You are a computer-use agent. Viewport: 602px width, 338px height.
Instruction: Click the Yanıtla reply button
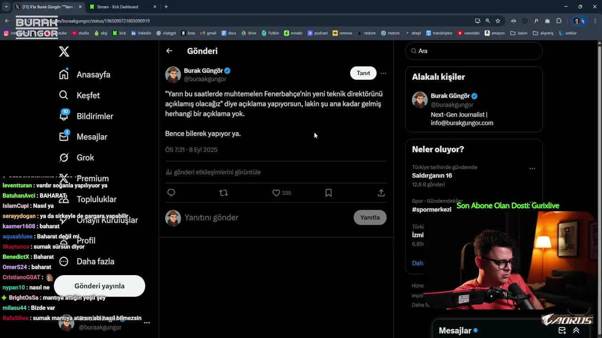(x=370, y=217)
